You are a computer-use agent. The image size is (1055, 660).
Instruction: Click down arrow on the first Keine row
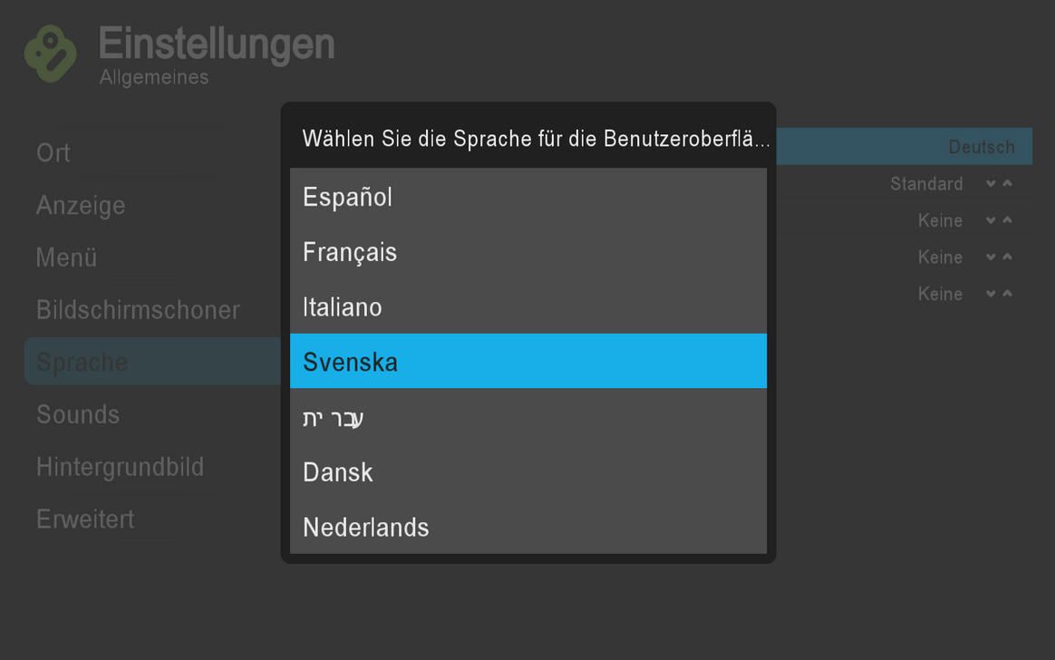(x=991, y=220)
